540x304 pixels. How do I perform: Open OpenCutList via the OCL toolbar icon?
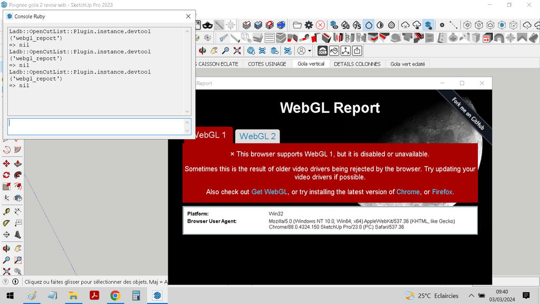pos(322,51)
